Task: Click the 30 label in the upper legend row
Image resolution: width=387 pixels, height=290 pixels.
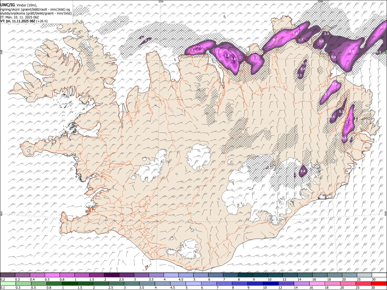Action: pos(373,279)
